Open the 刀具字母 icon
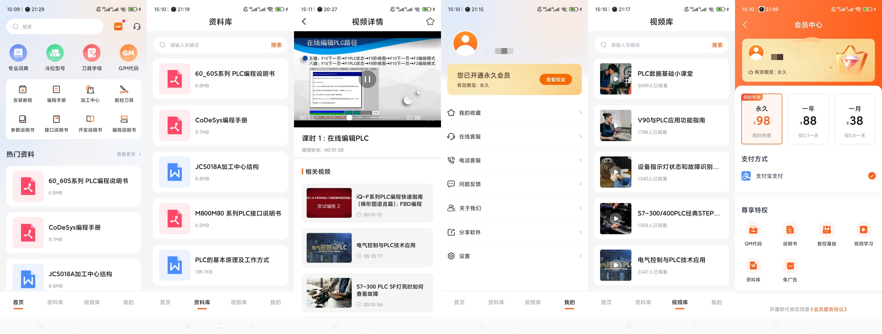This screenshot has height=334, width=882. (91, 53)
